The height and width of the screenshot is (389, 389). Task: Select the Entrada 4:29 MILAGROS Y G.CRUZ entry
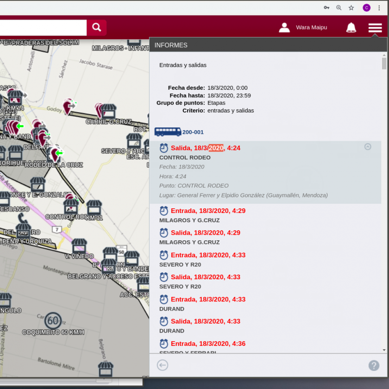click(207, 211)
